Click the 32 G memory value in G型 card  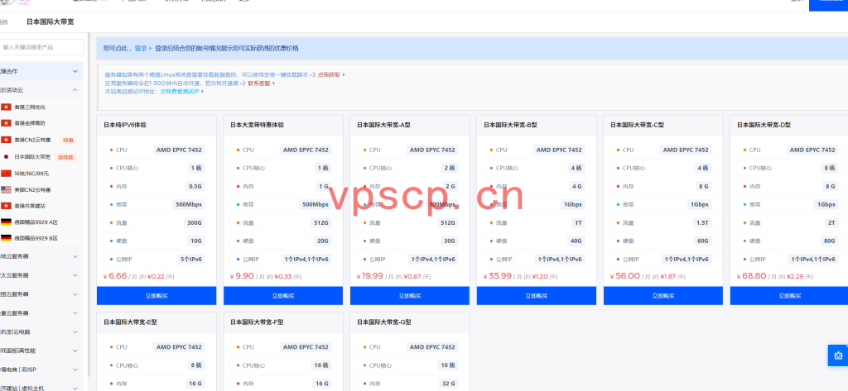pyautogui.click(x=448, y=384)
